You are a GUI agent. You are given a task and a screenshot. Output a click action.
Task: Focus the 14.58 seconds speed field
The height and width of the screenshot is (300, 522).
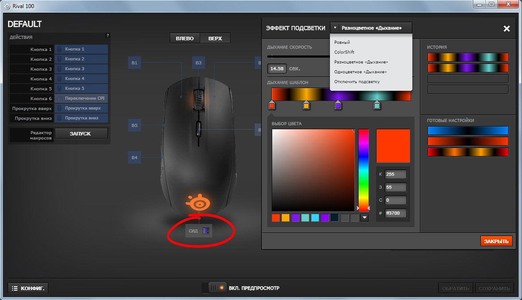[277, 68]
